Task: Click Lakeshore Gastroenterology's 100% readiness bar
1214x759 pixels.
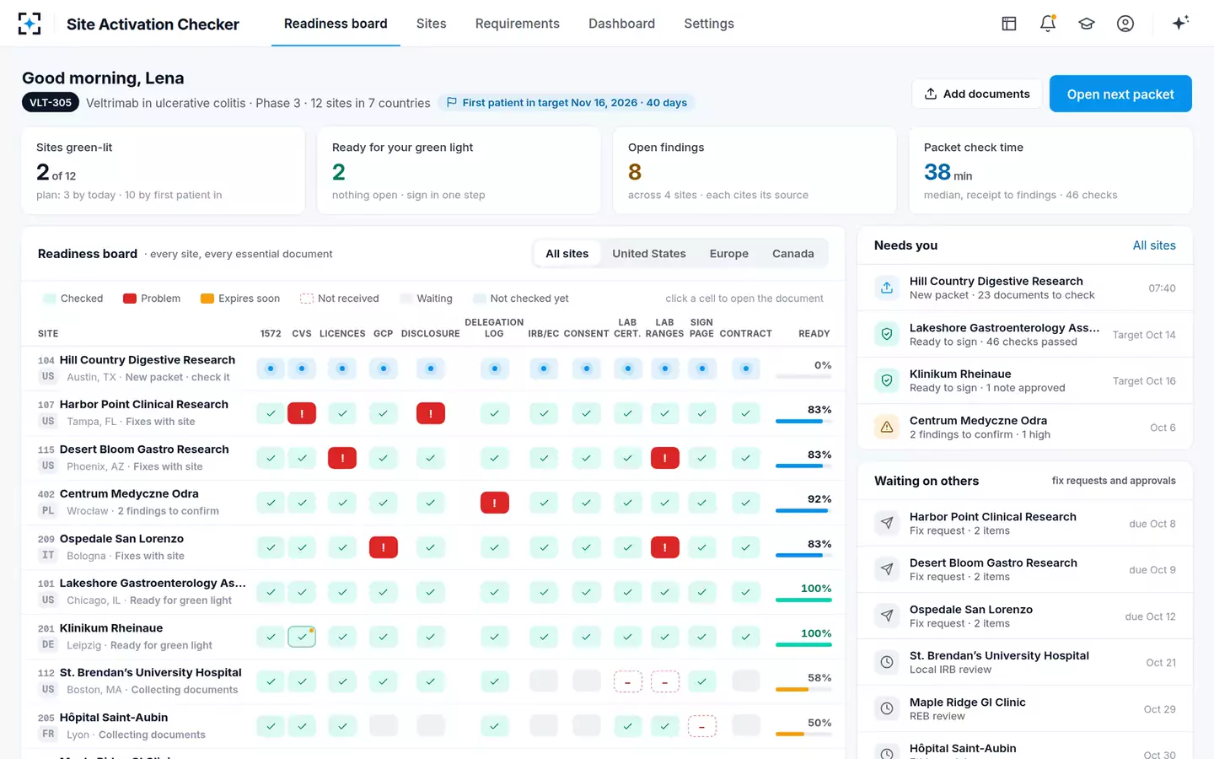Action: click(803, 600)
